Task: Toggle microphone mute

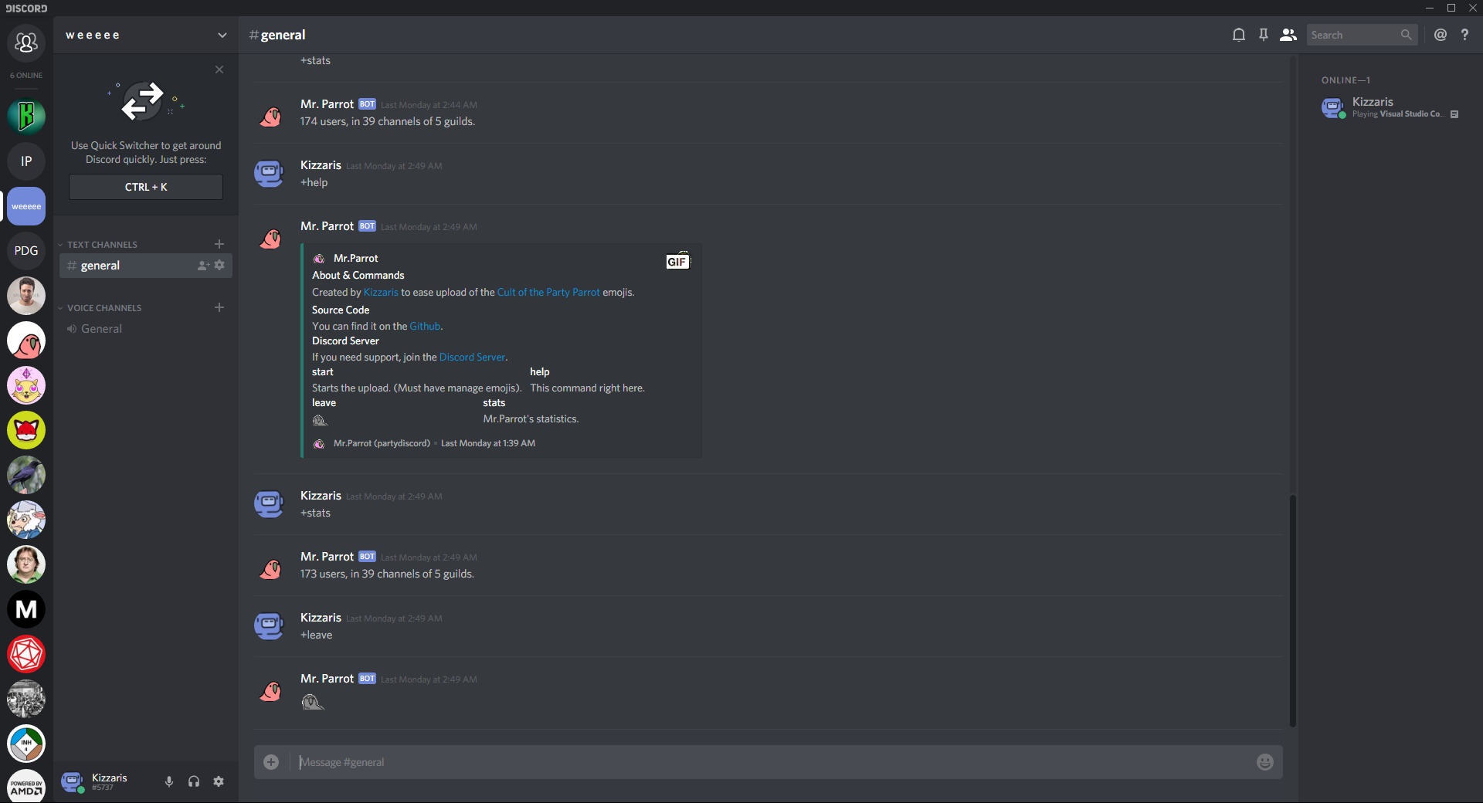Action: 169,781
